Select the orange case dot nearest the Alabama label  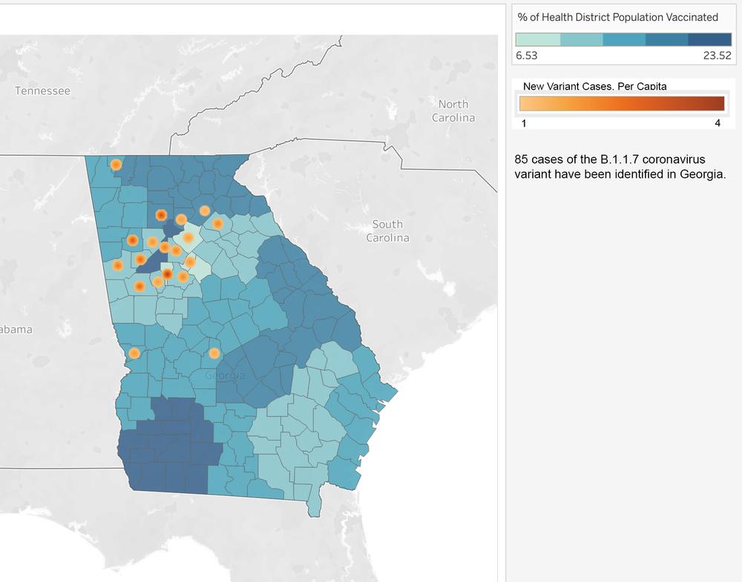pos(134,353)
